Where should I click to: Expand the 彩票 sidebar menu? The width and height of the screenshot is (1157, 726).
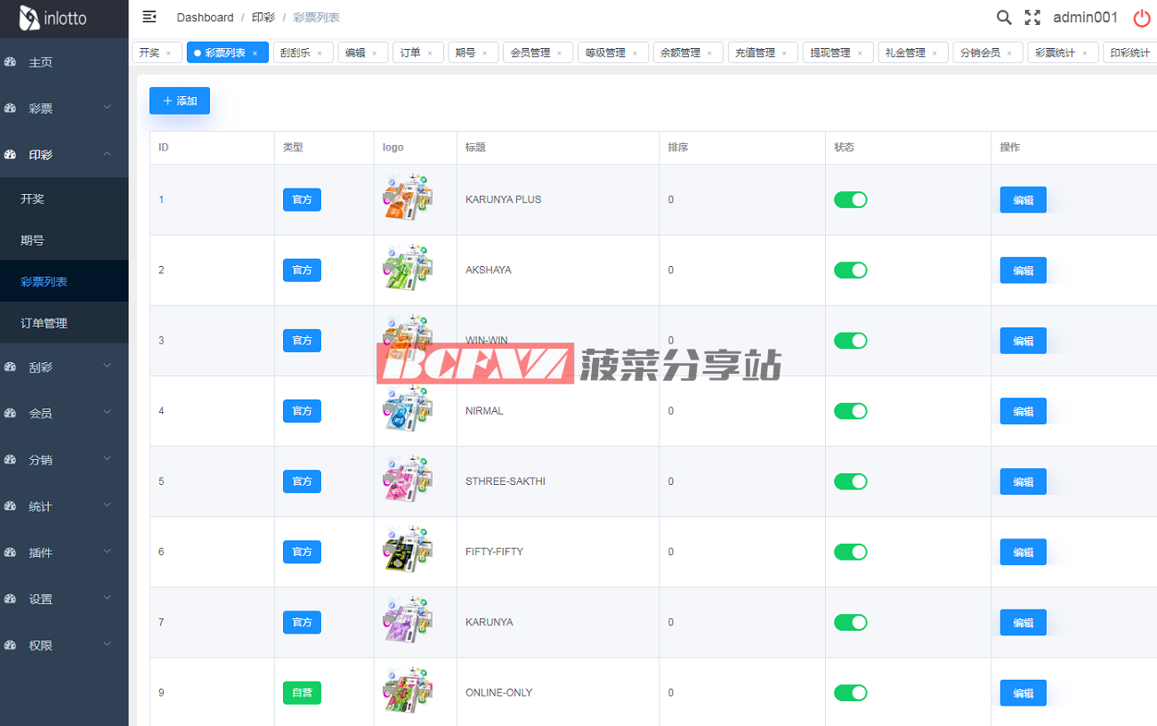pos(64,109)
